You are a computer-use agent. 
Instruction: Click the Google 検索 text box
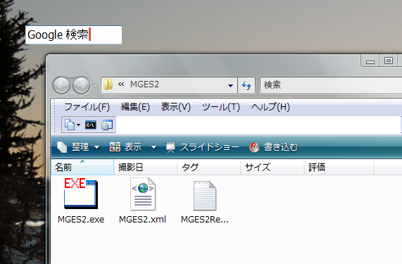pyautogui.click(x=74, y=35)
